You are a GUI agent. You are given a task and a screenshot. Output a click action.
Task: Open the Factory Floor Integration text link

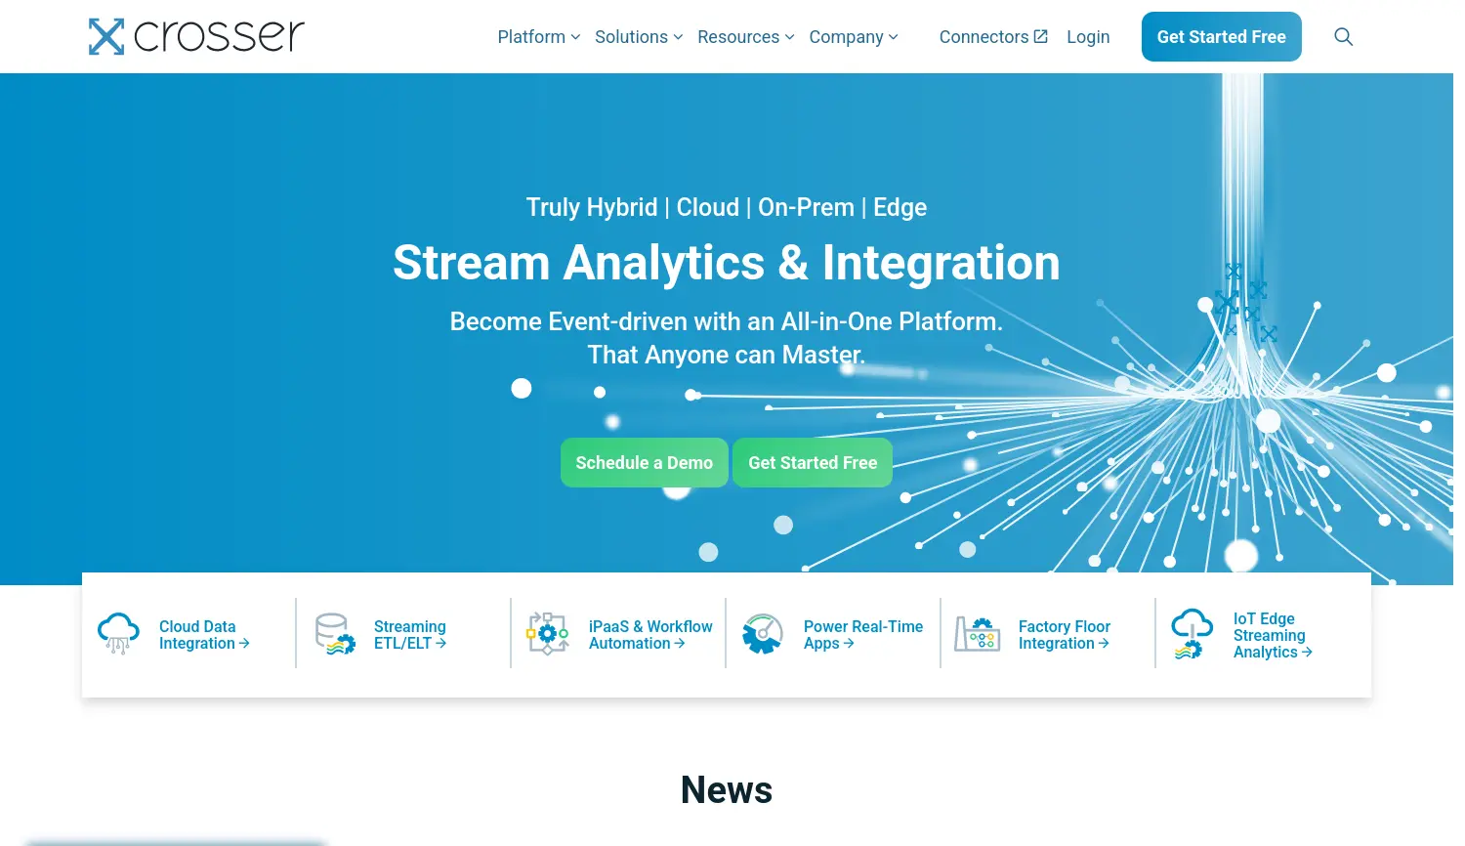(1064, 635)
